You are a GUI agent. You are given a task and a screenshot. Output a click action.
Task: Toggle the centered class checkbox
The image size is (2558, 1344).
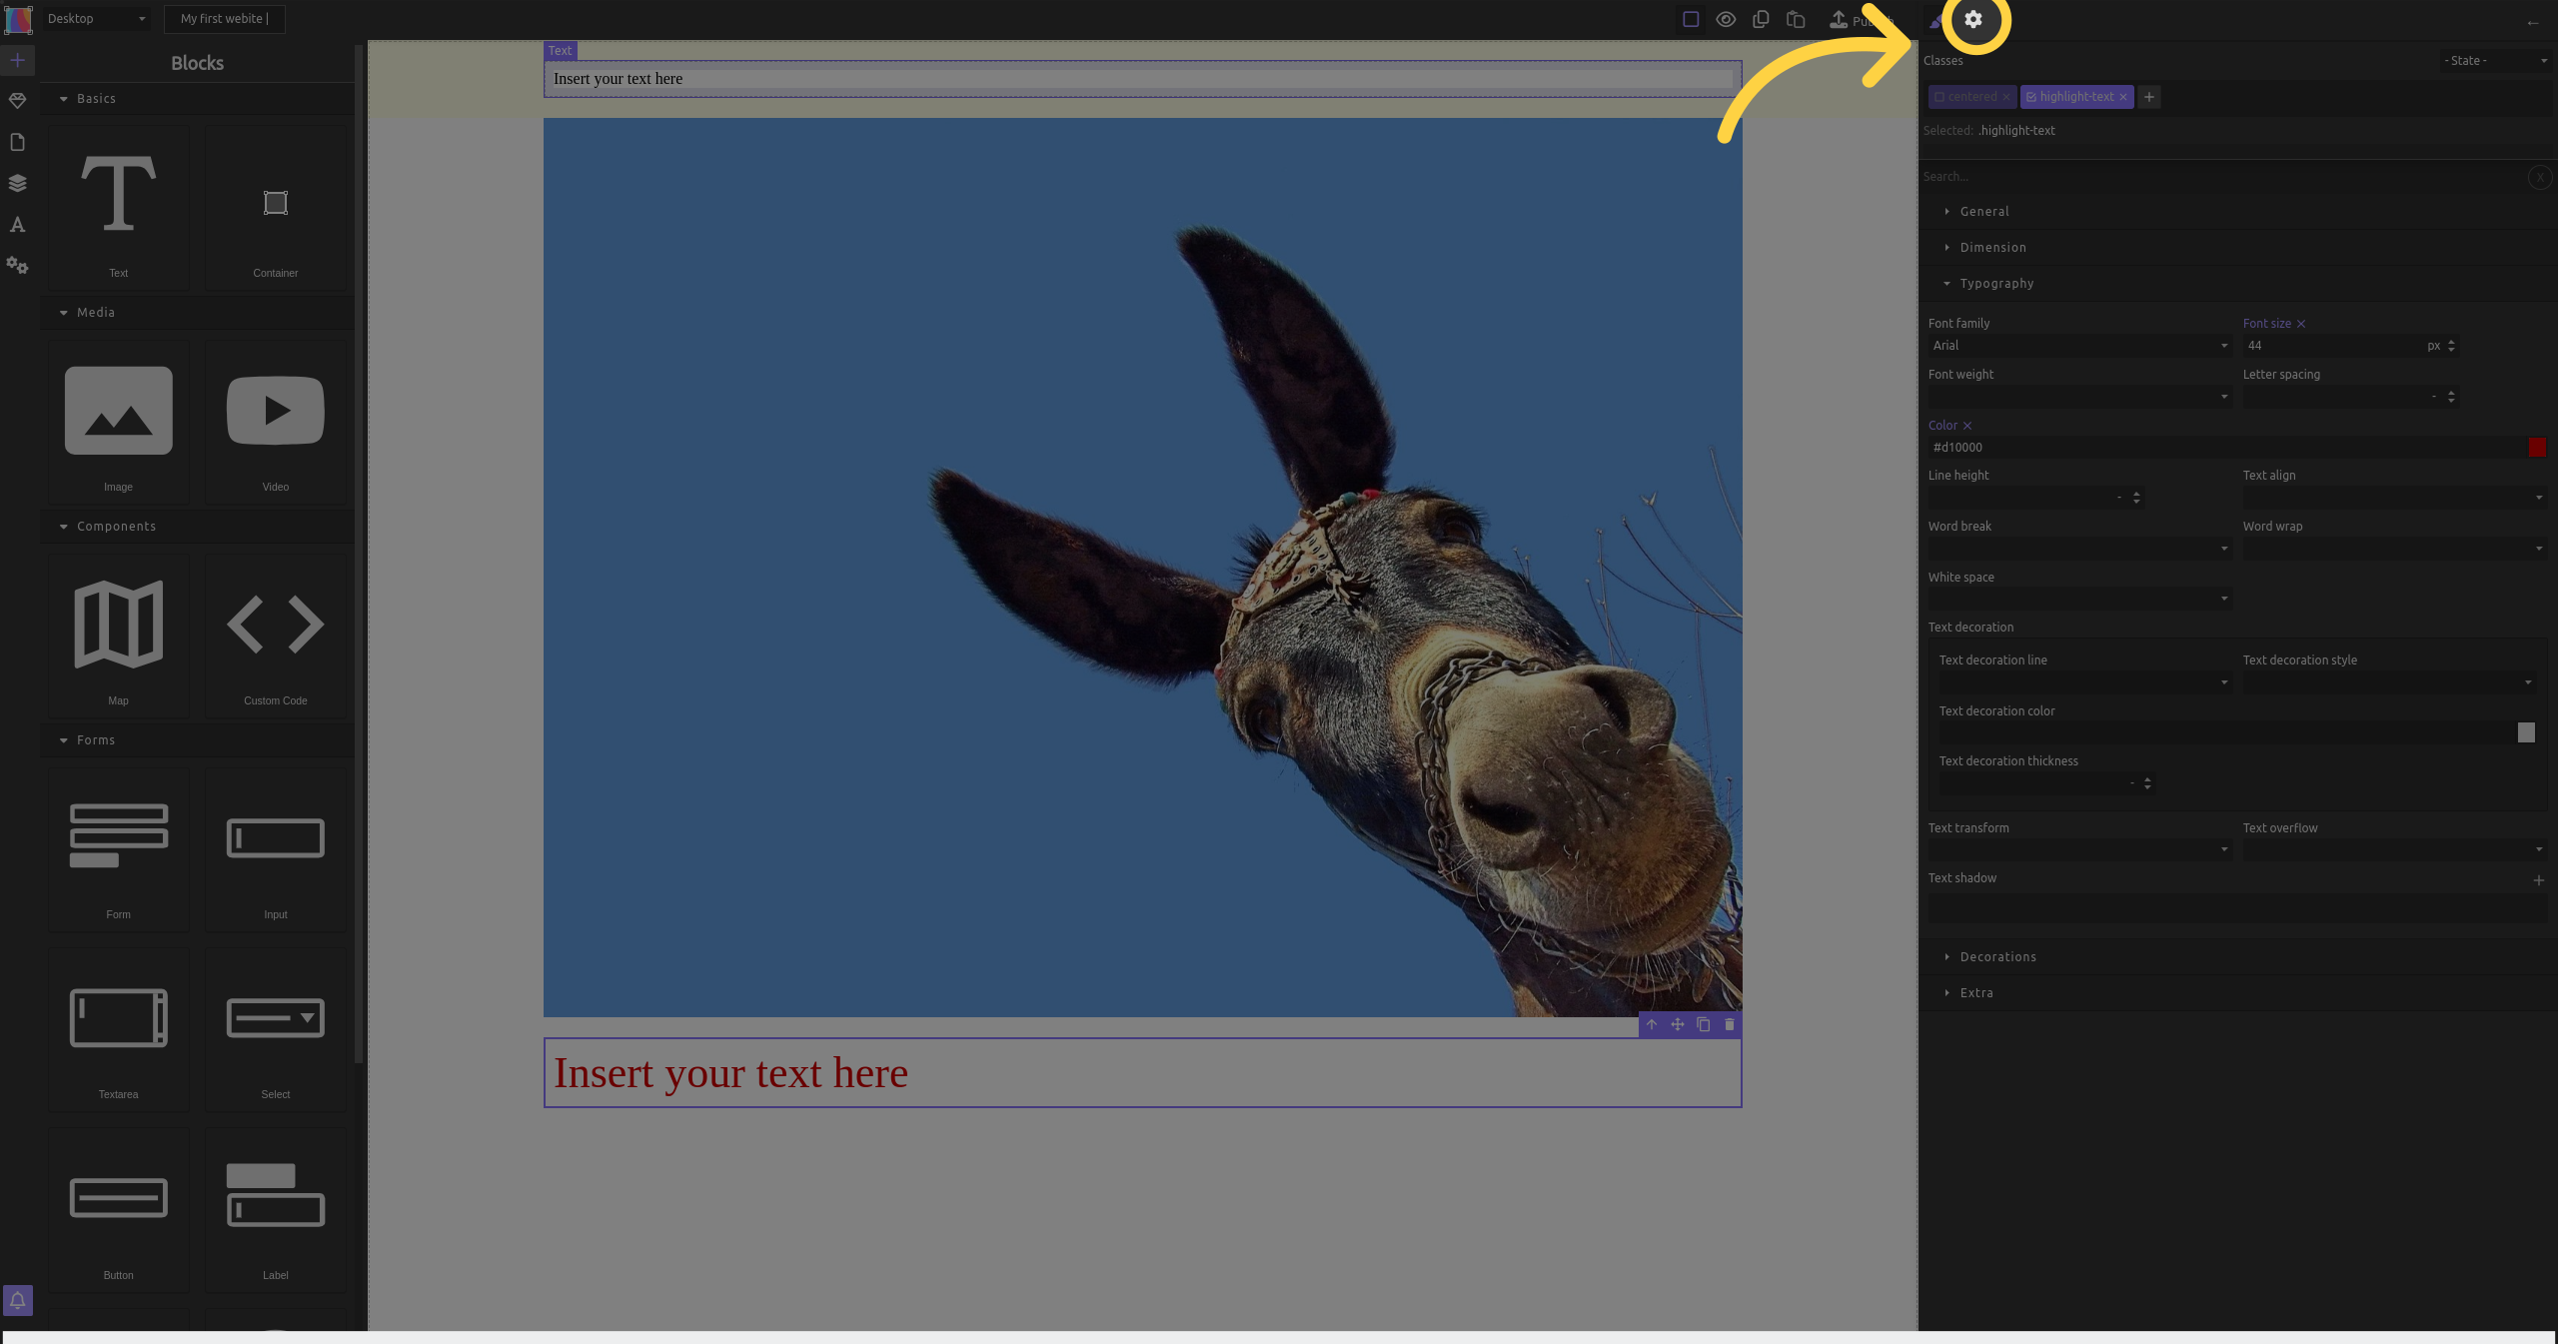(x=1939, y=97)
